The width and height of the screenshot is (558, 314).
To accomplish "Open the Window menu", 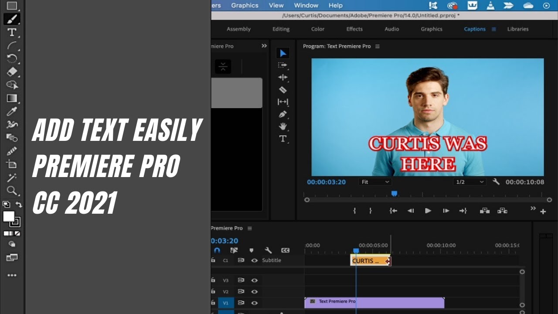I will click(306, 5).
